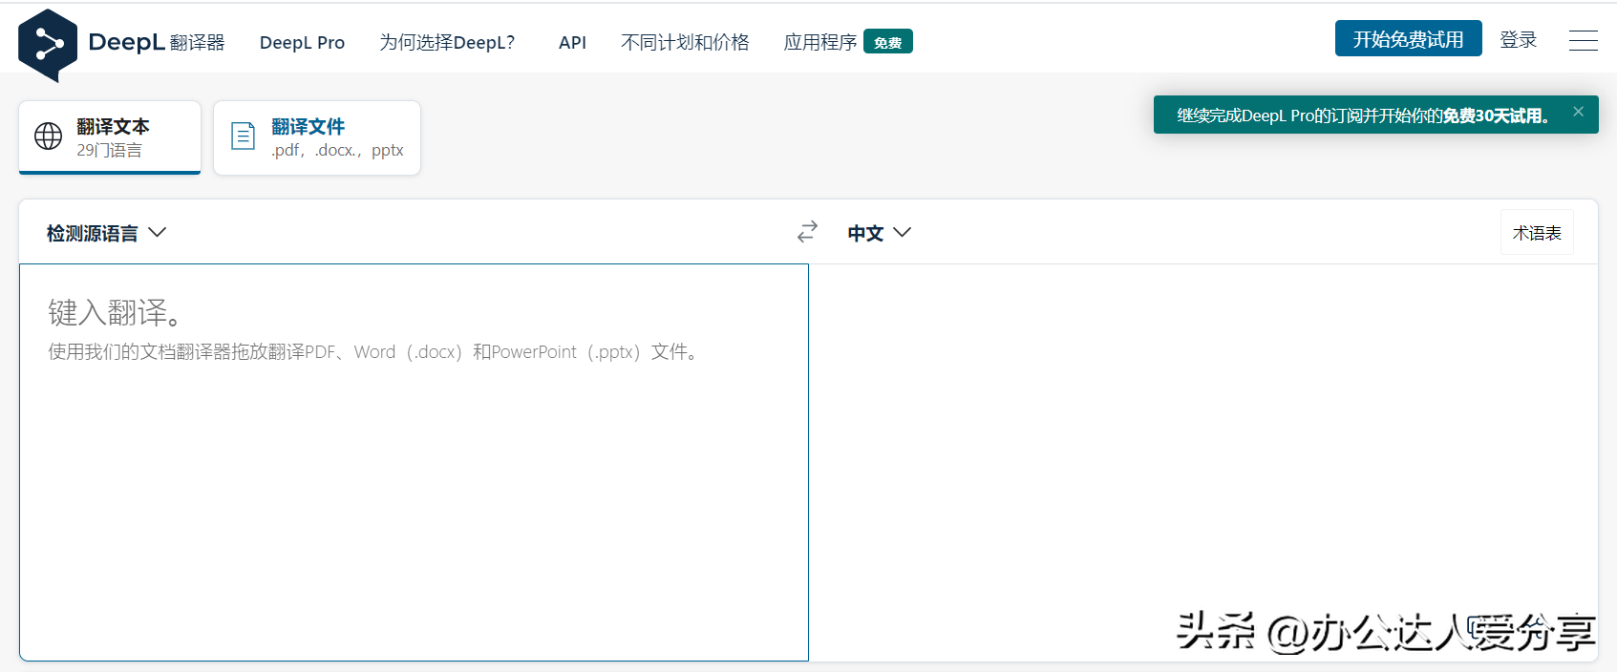Open 为何选择DeepL? menu item
This screenshot has width=1617, height=672.
447,43
